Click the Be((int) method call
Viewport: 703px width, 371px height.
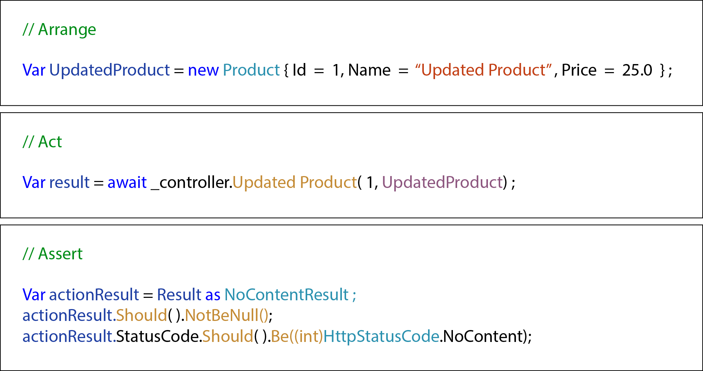297,336
